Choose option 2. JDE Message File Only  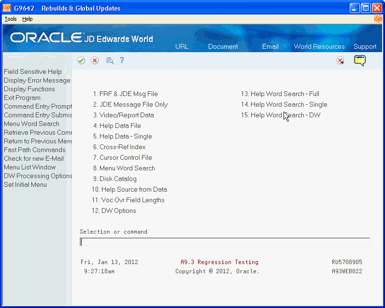(130, 105)
